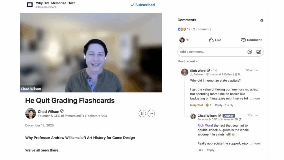Toggle Like on the article
The image size is (284, 160).
(x=215, y=40)
